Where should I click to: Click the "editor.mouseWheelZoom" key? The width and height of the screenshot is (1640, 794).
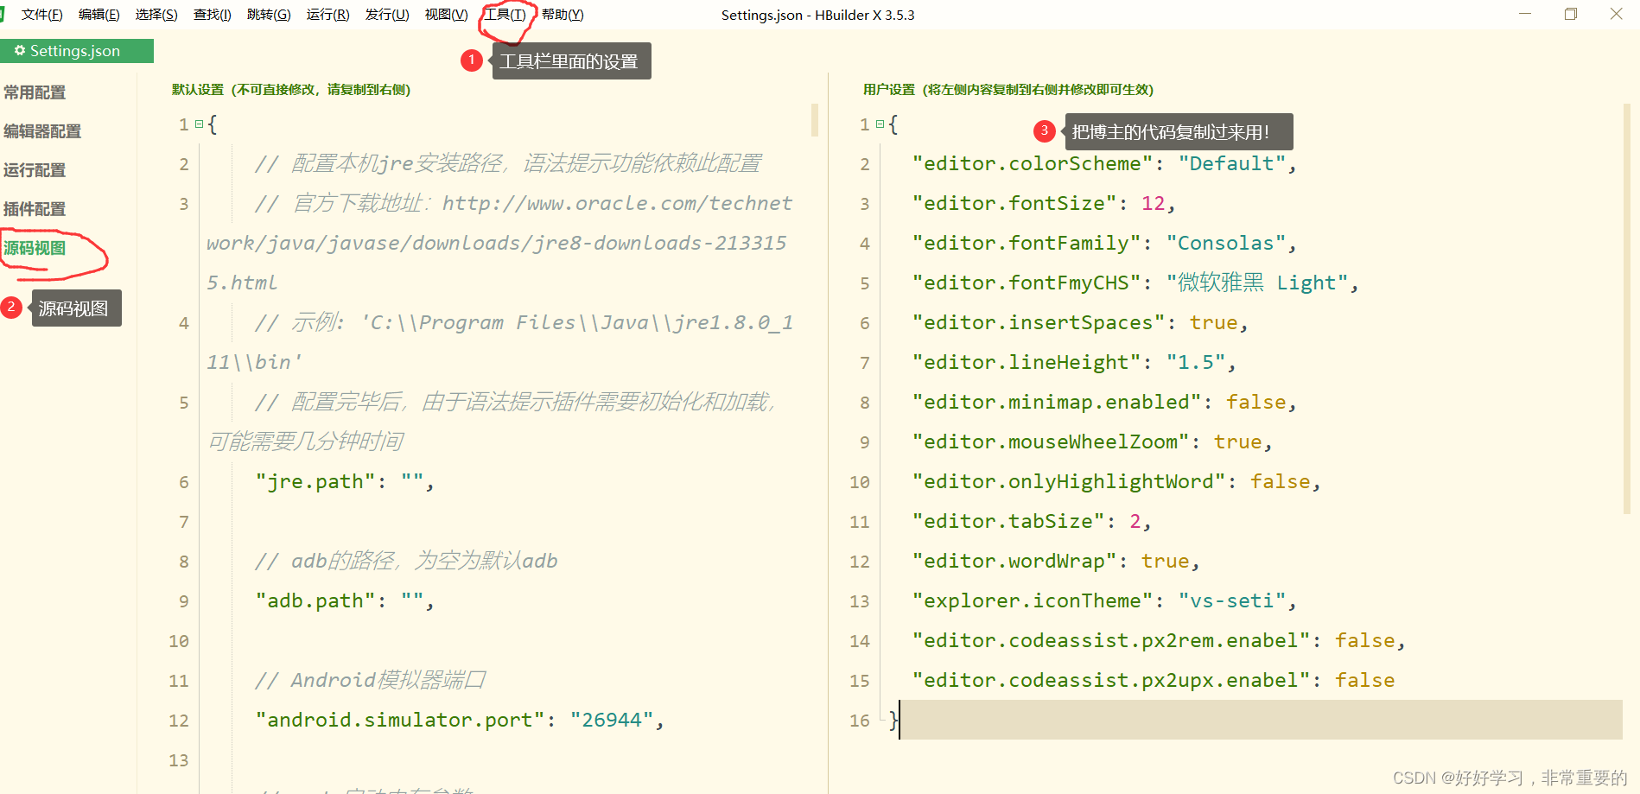1051,442
